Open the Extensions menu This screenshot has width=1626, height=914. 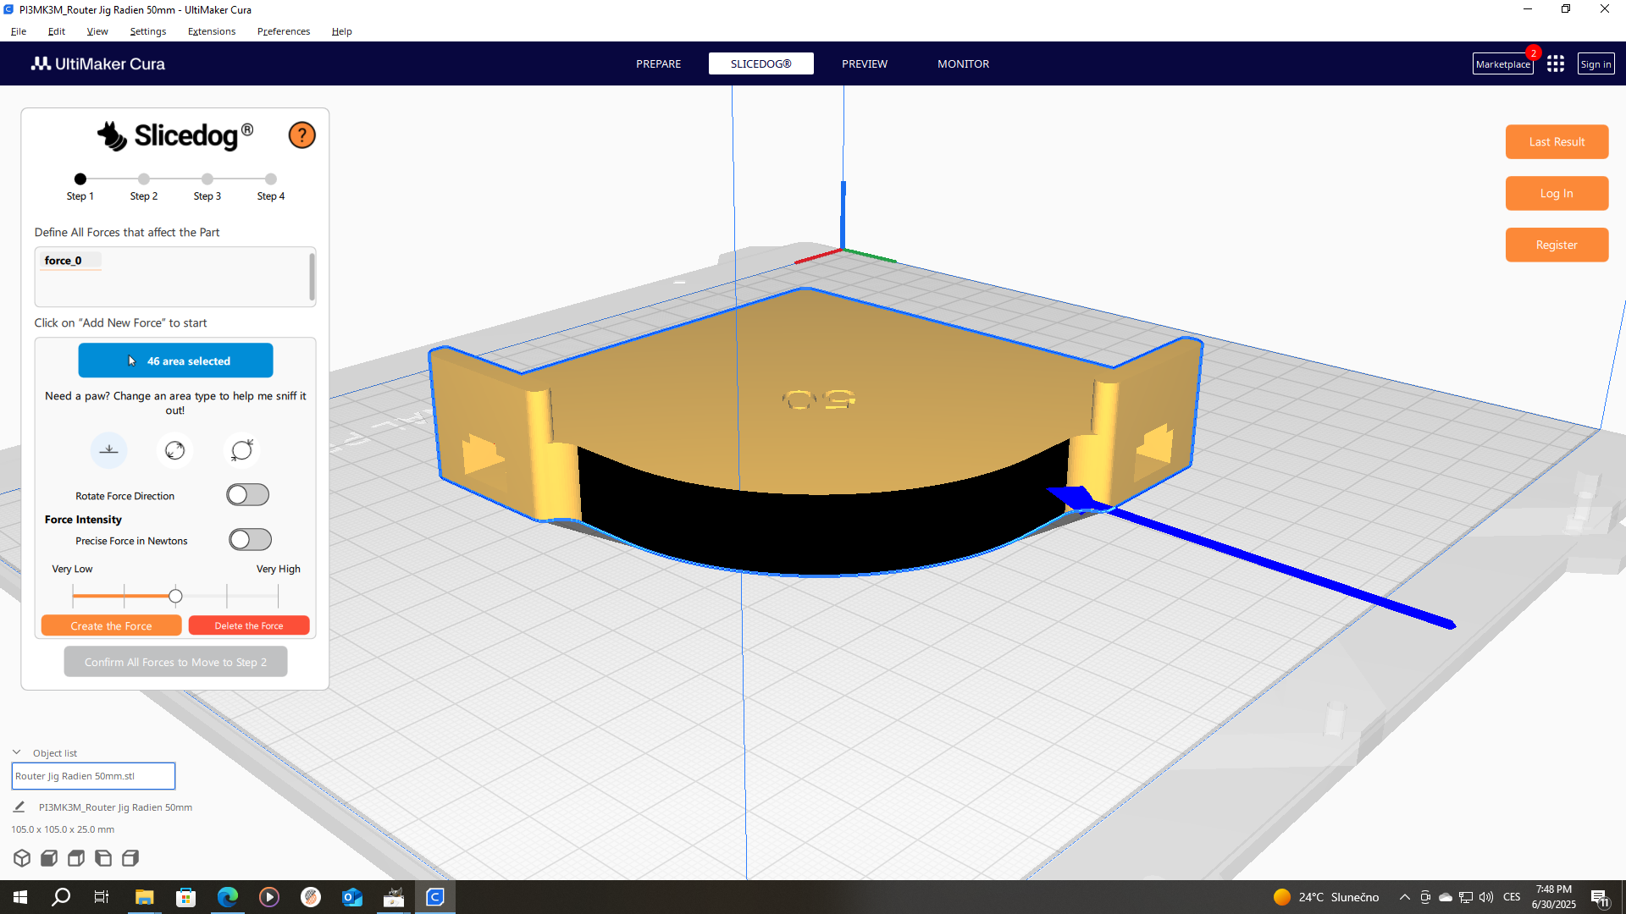coord(212,31)
